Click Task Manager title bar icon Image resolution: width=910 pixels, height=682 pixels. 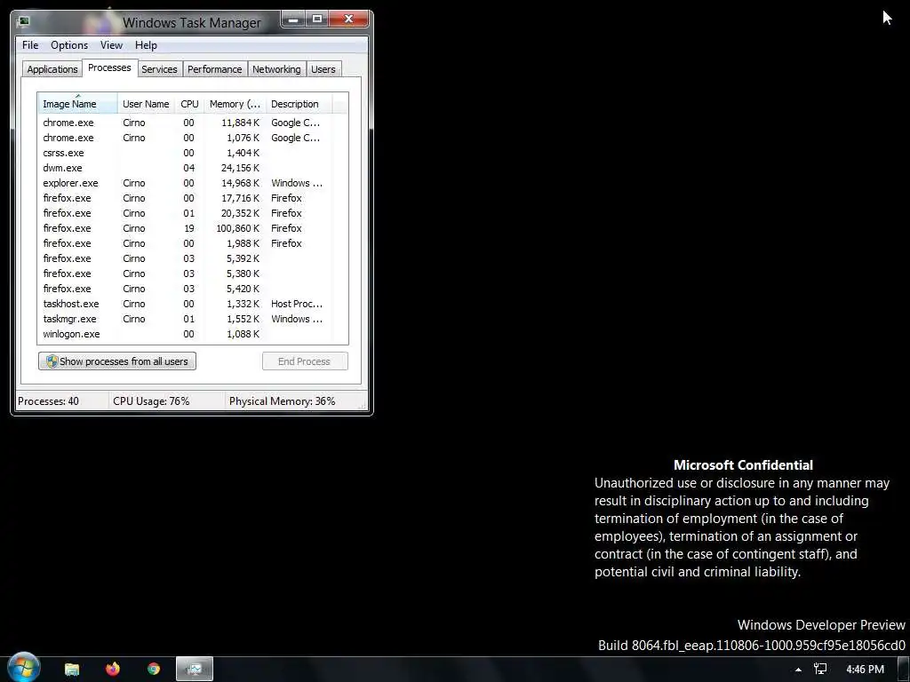pos(23,21)
